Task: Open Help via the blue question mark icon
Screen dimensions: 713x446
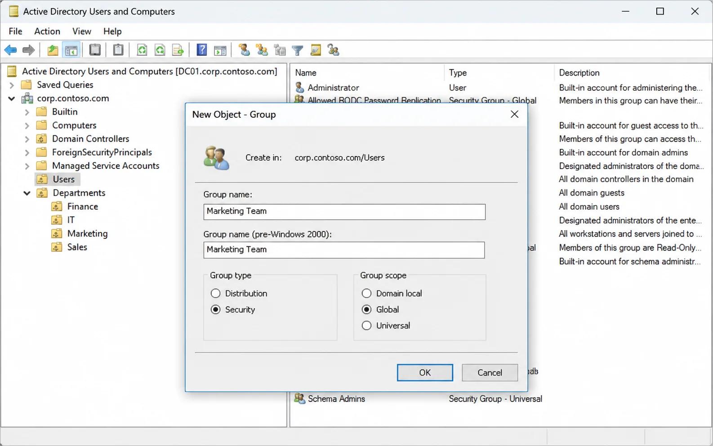Action: click(x=202, y=50)
